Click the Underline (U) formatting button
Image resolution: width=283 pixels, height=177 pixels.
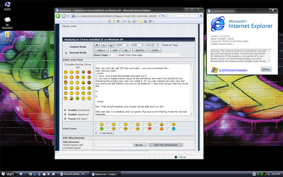click(111, 45)
